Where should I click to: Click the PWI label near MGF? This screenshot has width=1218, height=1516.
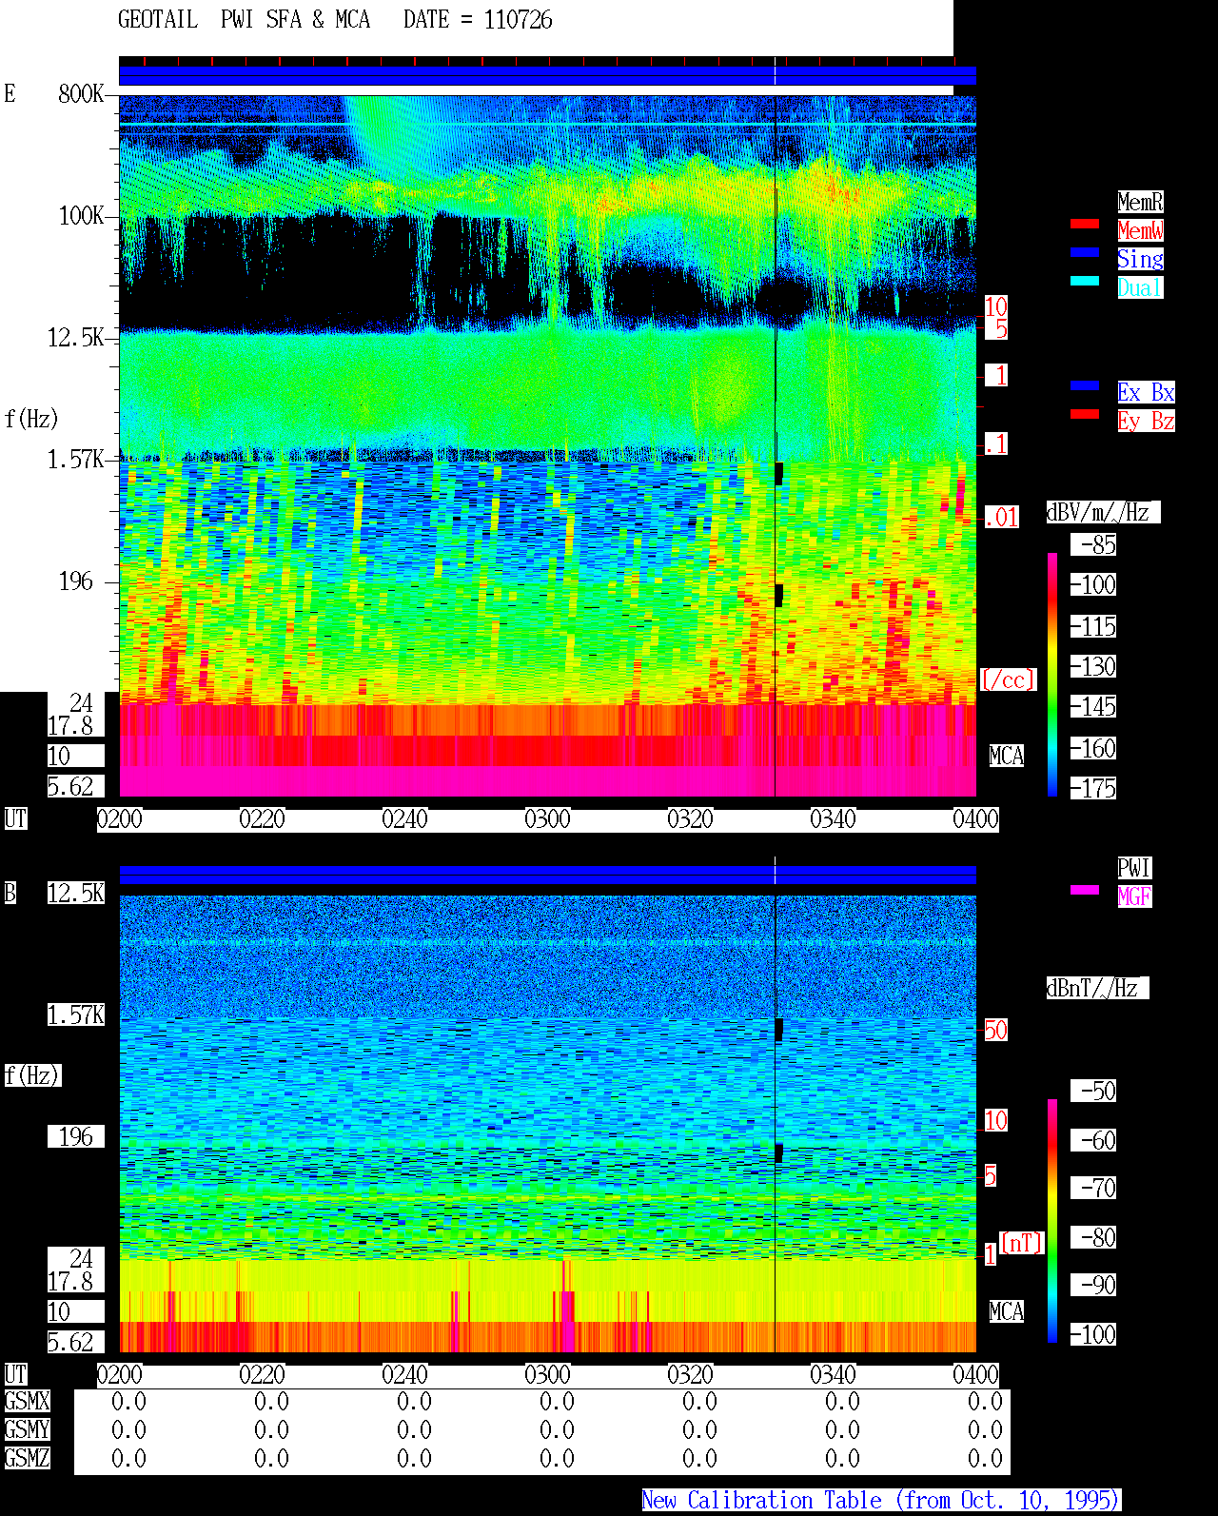1134,868
